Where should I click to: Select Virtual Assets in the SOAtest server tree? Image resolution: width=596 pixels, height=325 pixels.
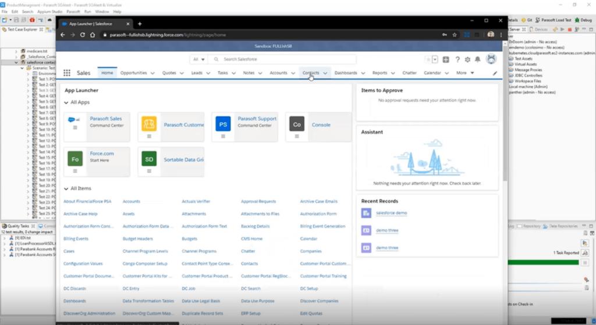point(525,64)
